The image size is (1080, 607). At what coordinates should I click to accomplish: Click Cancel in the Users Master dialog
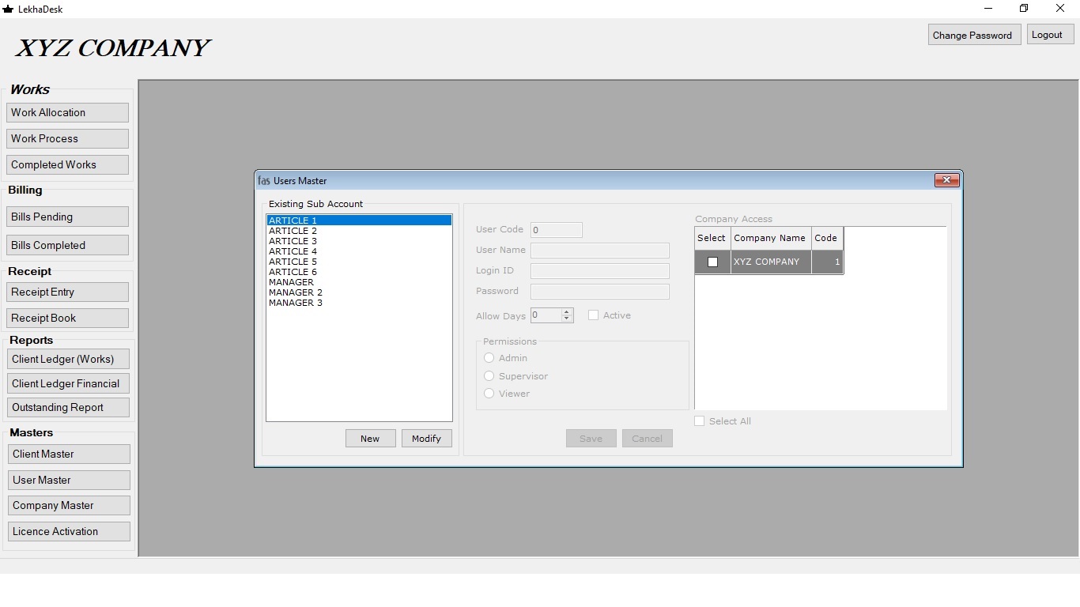click(648, 439)
